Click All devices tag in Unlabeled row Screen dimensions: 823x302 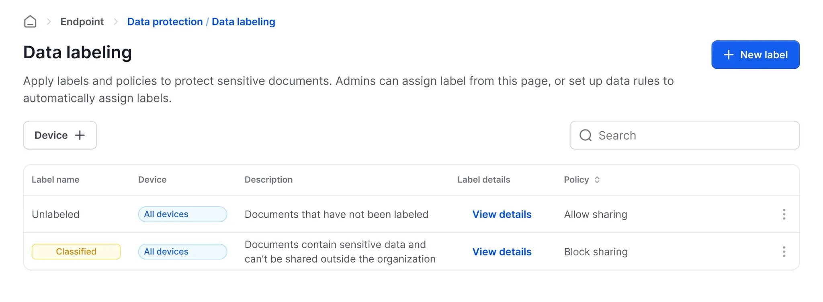click(x=182, y=214)
